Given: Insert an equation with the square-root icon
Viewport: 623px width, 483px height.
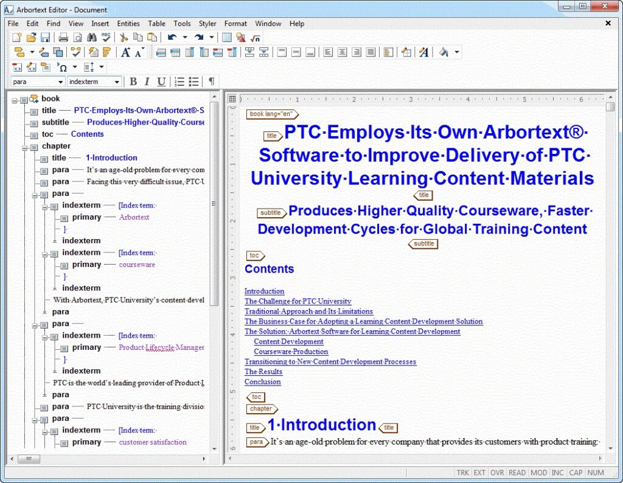Looking at the screenshot, I should [x=255, y=38].
